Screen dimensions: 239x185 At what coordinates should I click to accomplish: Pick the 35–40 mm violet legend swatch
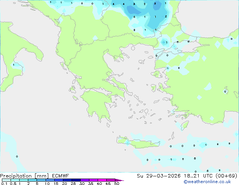point(93,180)
